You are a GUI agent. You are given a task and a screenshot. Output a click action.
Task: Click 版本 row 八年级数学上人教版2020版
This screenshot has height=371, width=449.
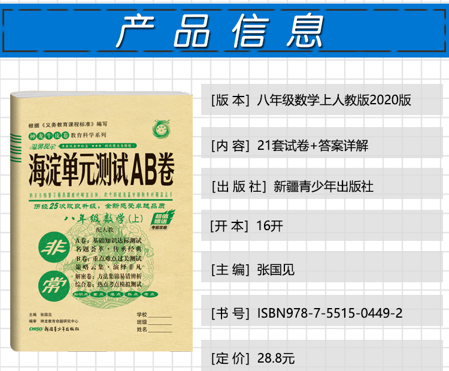click(x=322, y=100)
